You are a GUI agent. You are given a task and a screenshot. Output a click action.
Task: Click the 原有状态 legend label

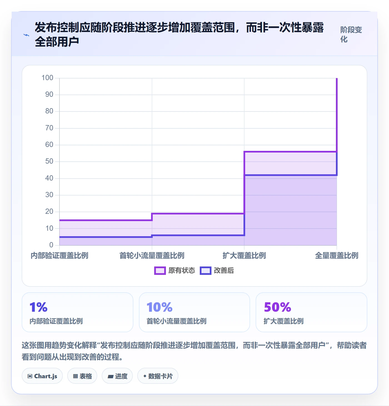pyautogui.click(x=182, y=271)
